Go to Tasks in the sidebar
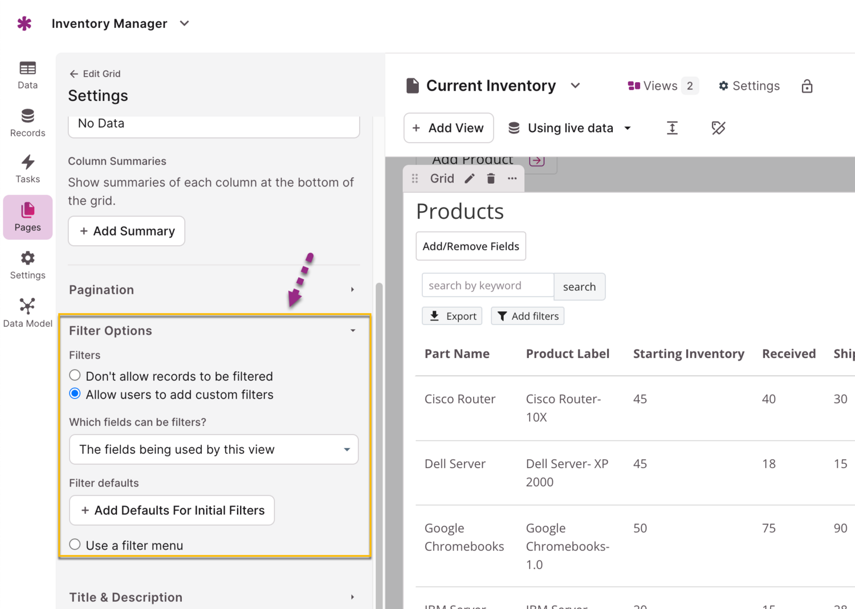Screen dimensions: 855x609 click(27, 169)
